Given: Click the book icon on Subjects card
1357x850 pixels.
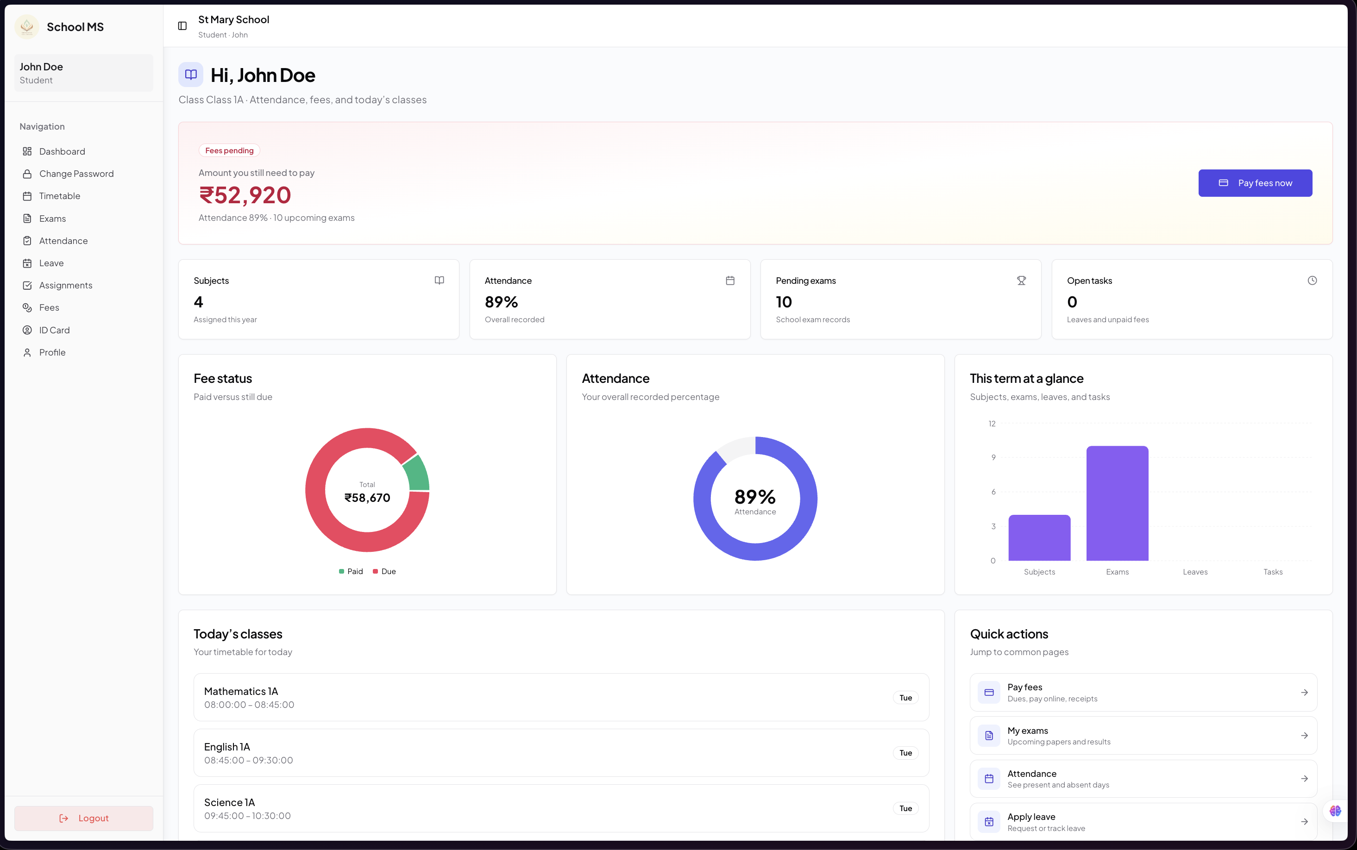Looking at the screenshot, I should 439,281.
